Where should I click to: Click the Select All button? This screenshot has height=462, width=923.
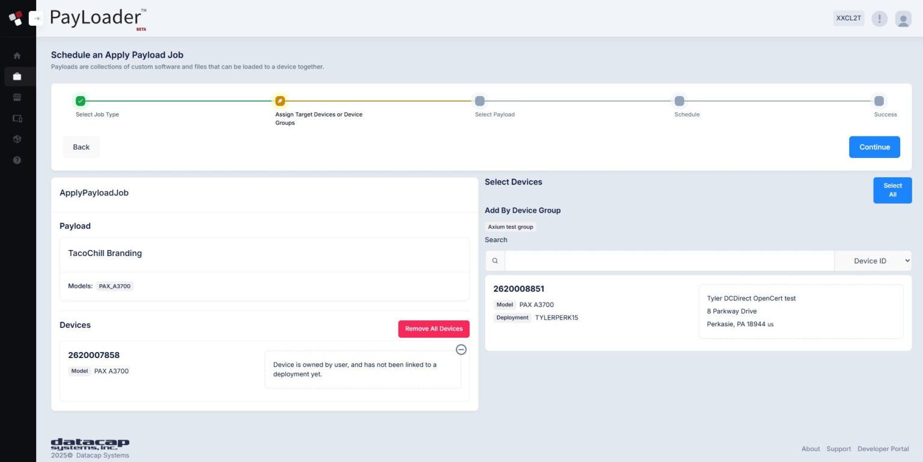pyautogui.click(x=892, y=190)
